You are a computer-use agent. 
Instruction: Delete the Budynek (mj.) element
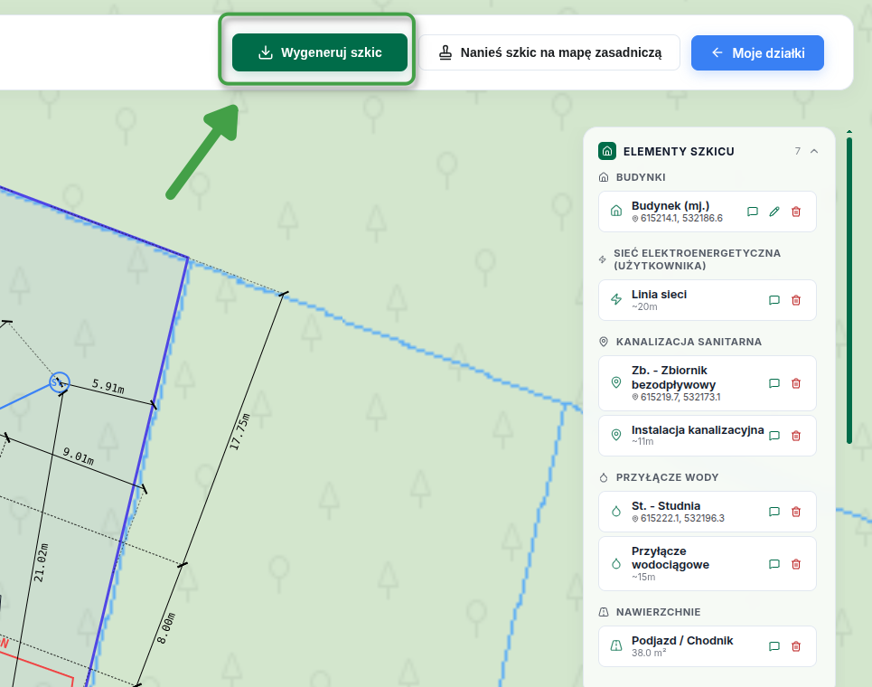click(796, 212)
